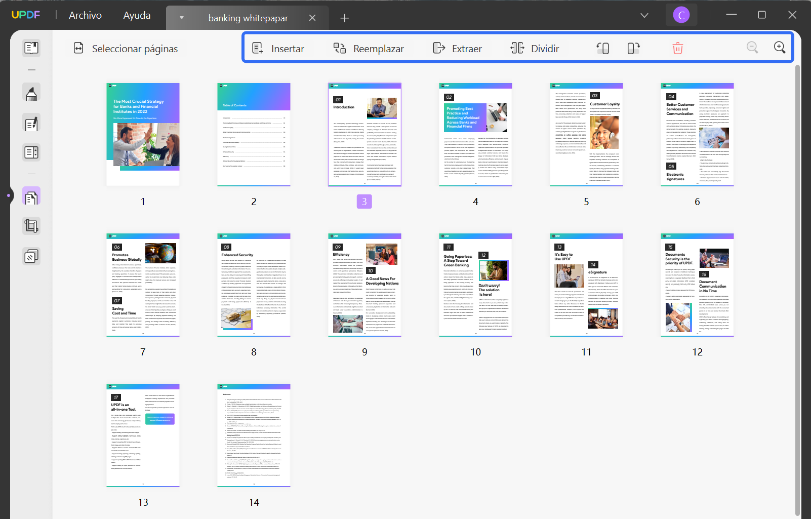Expand the tab overflow chevron

644,15
